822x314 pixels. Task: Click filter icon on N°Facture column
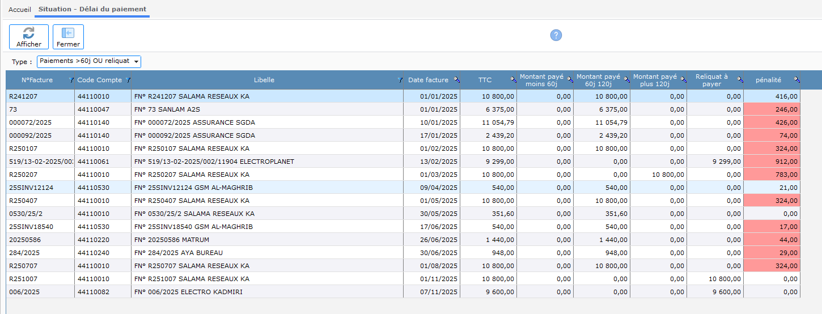point(71,80)
